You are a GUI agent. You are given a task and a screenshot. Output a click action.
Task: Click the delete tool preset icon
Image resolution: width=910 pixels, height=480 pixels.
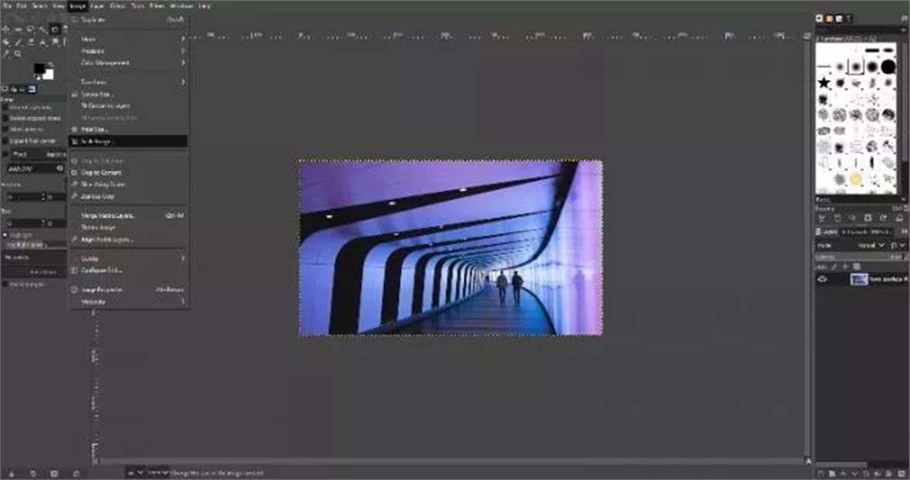click(55, 474)
